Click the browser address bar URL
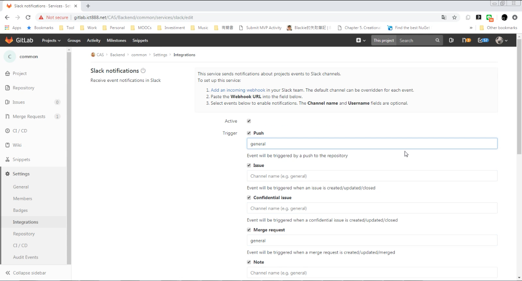 click(133, 18)
